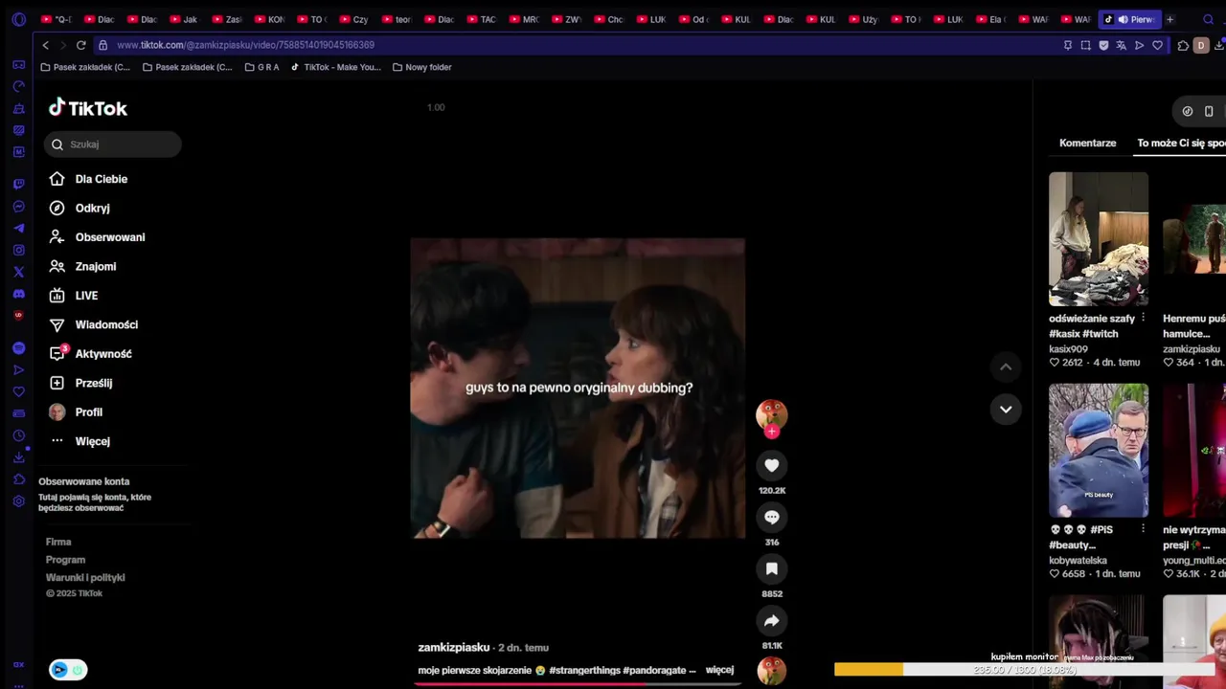1226x689 pixels.
Task: Open TikTok - Make You... bookmark
Action: click(335, 67)
